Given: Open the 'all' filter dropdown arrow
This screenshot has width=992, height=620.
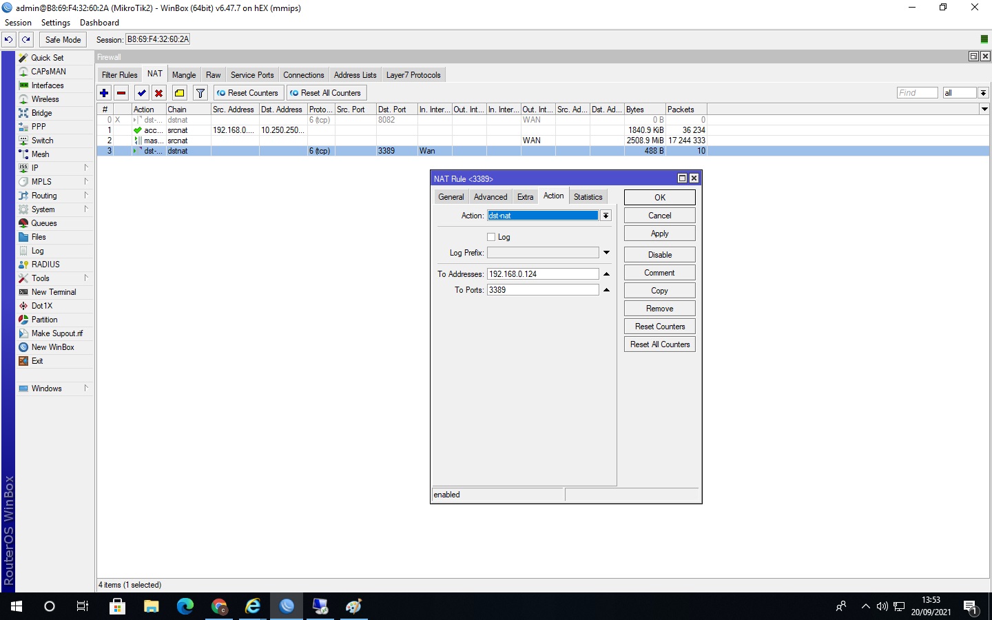Looking at the screenshot, I should (983, 93).
